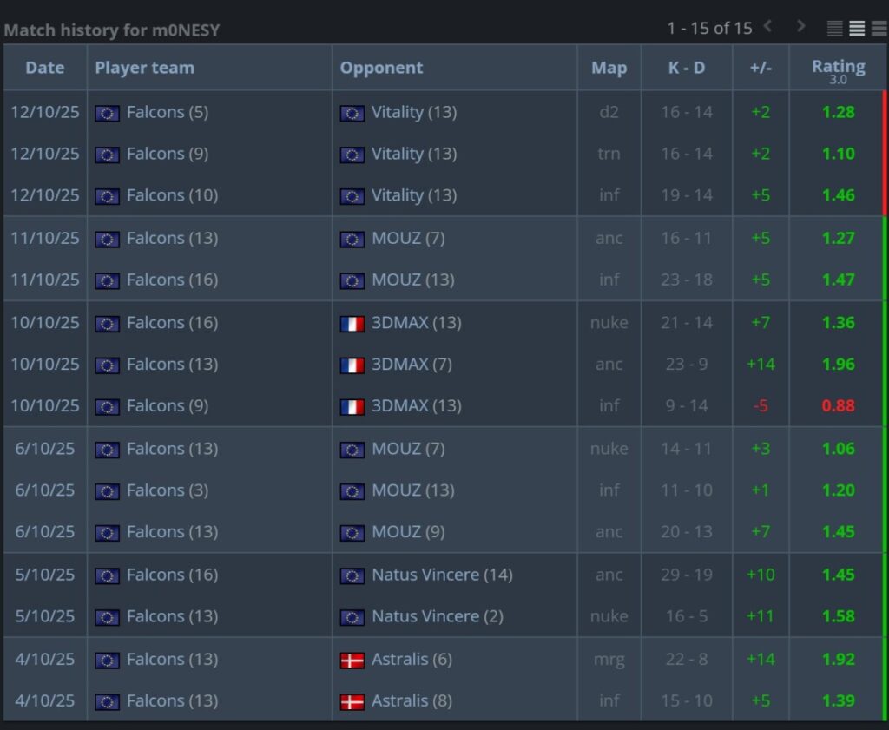Click the Opponent column header

(x=381, y=68)
